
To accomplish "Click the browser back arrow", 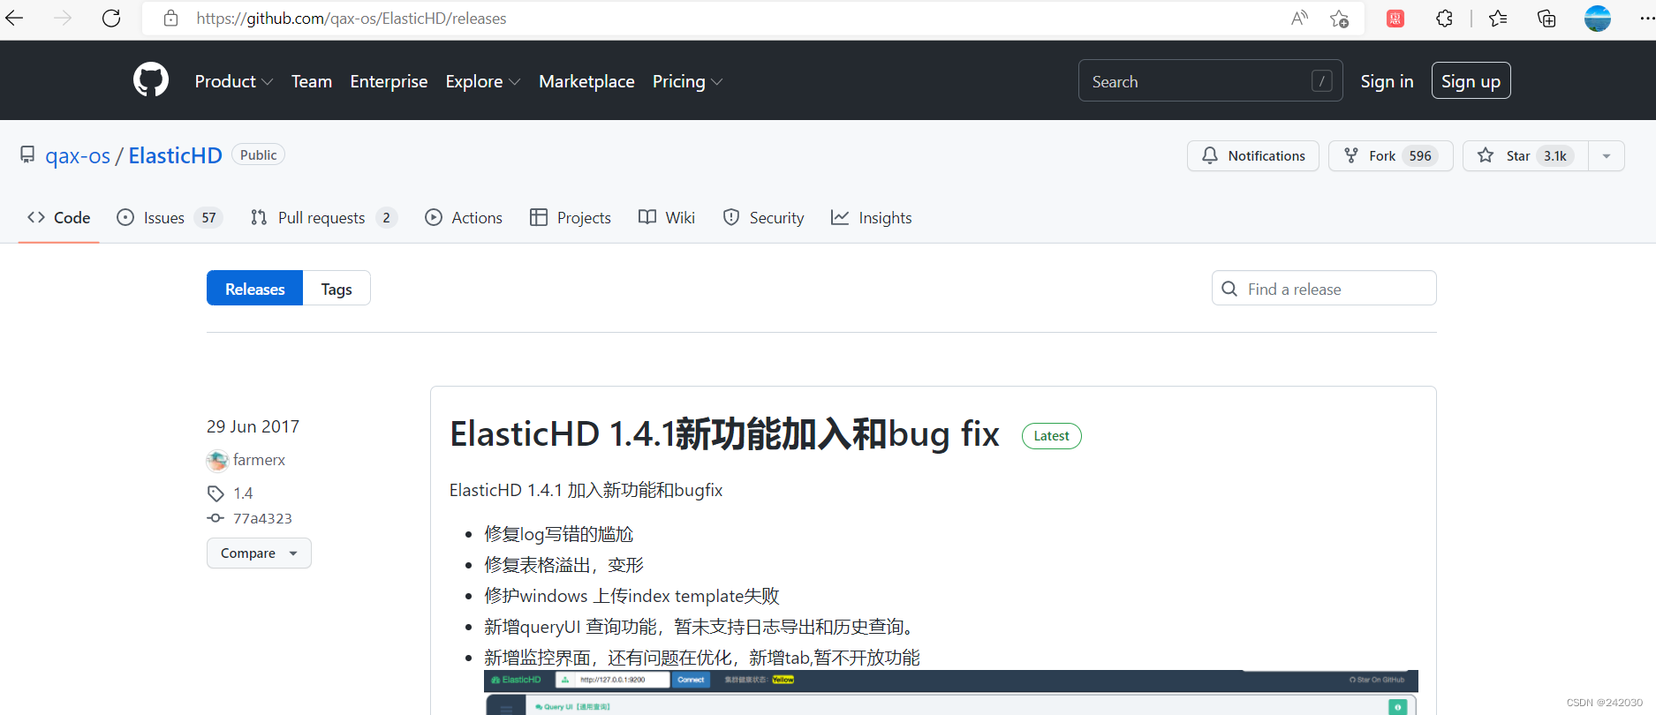I will coord(15,18).
